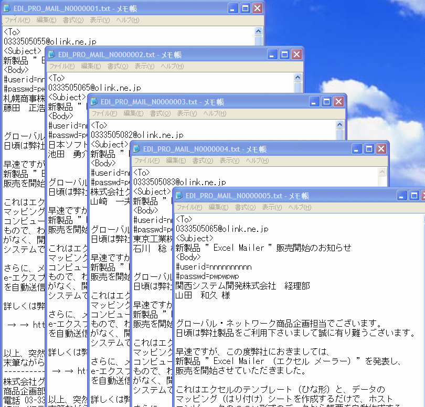Click scroll-up arrow in N0000004 window
Viewport: 425px width, 407px height.
[382, 172]
